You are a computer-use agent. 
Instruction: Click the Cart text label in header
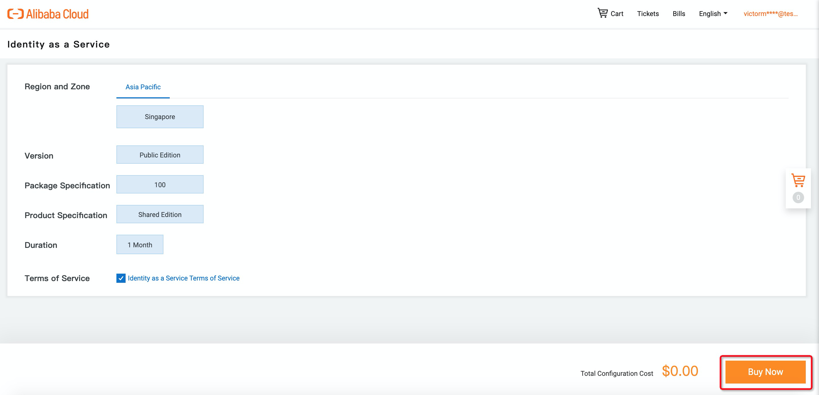(x=617, y=14)
